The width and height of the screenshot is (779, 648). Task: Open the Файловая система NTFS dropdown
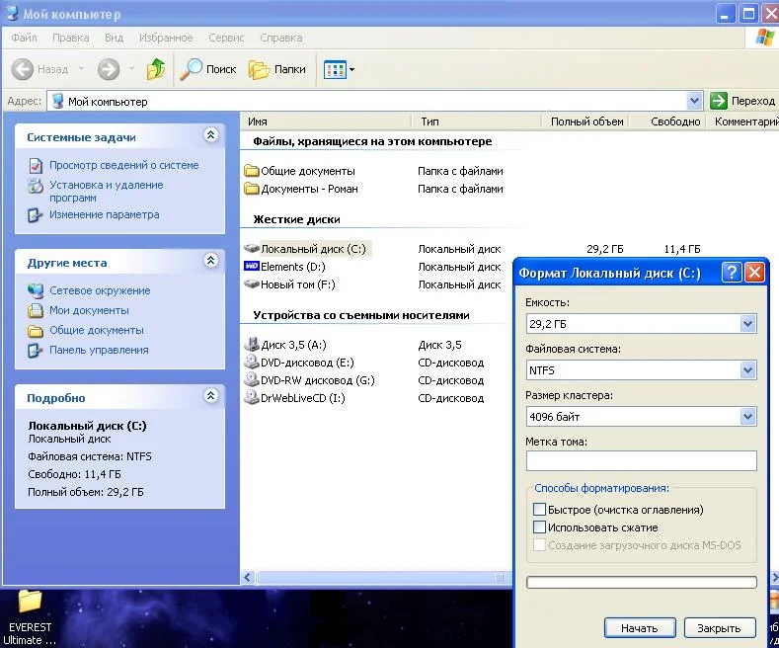pos(747,370)
